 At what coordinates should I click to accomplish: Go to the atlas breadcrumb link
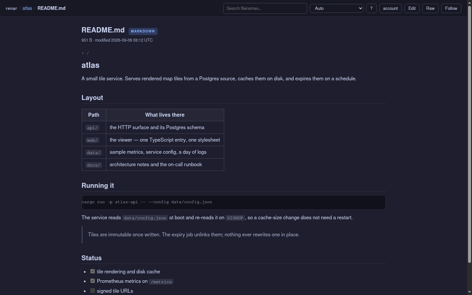click(x=27, y=8)
